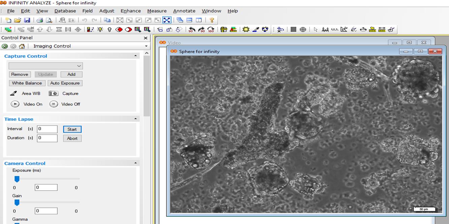Click the eyedropper tool icon
The width and height of the screenshot is (449, 224).
click(255, 30)
